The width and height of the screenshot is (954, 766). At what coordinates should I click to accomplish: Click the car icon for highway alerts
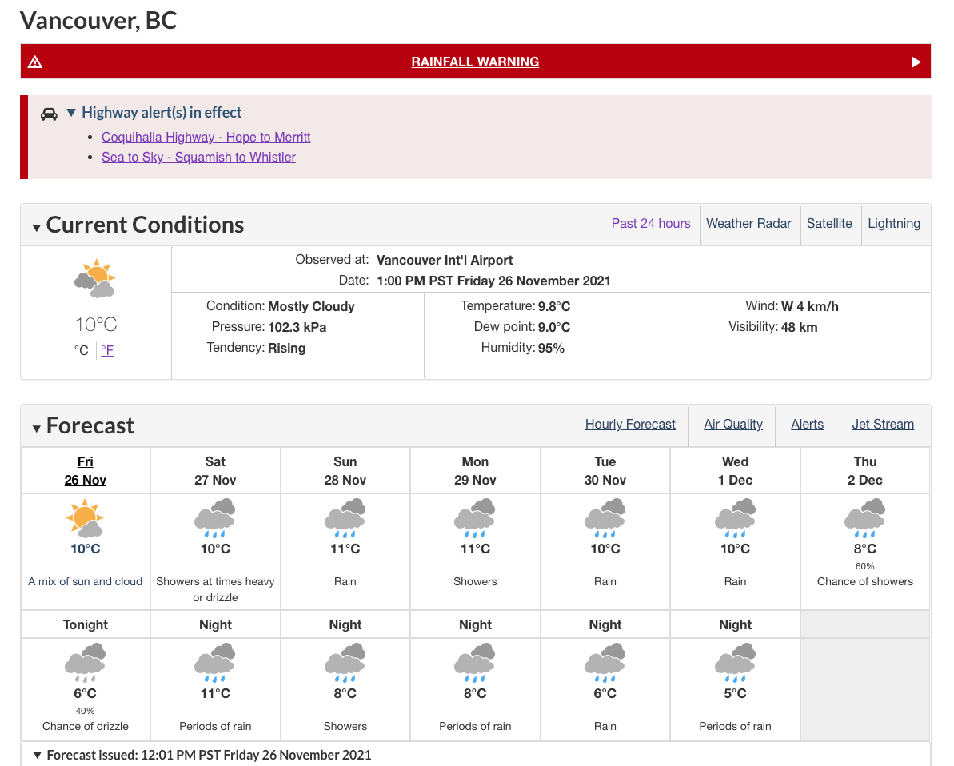(50, 114)
